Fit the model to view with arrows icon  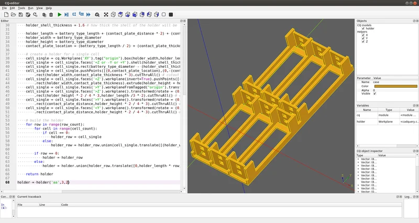coord(106,15)
